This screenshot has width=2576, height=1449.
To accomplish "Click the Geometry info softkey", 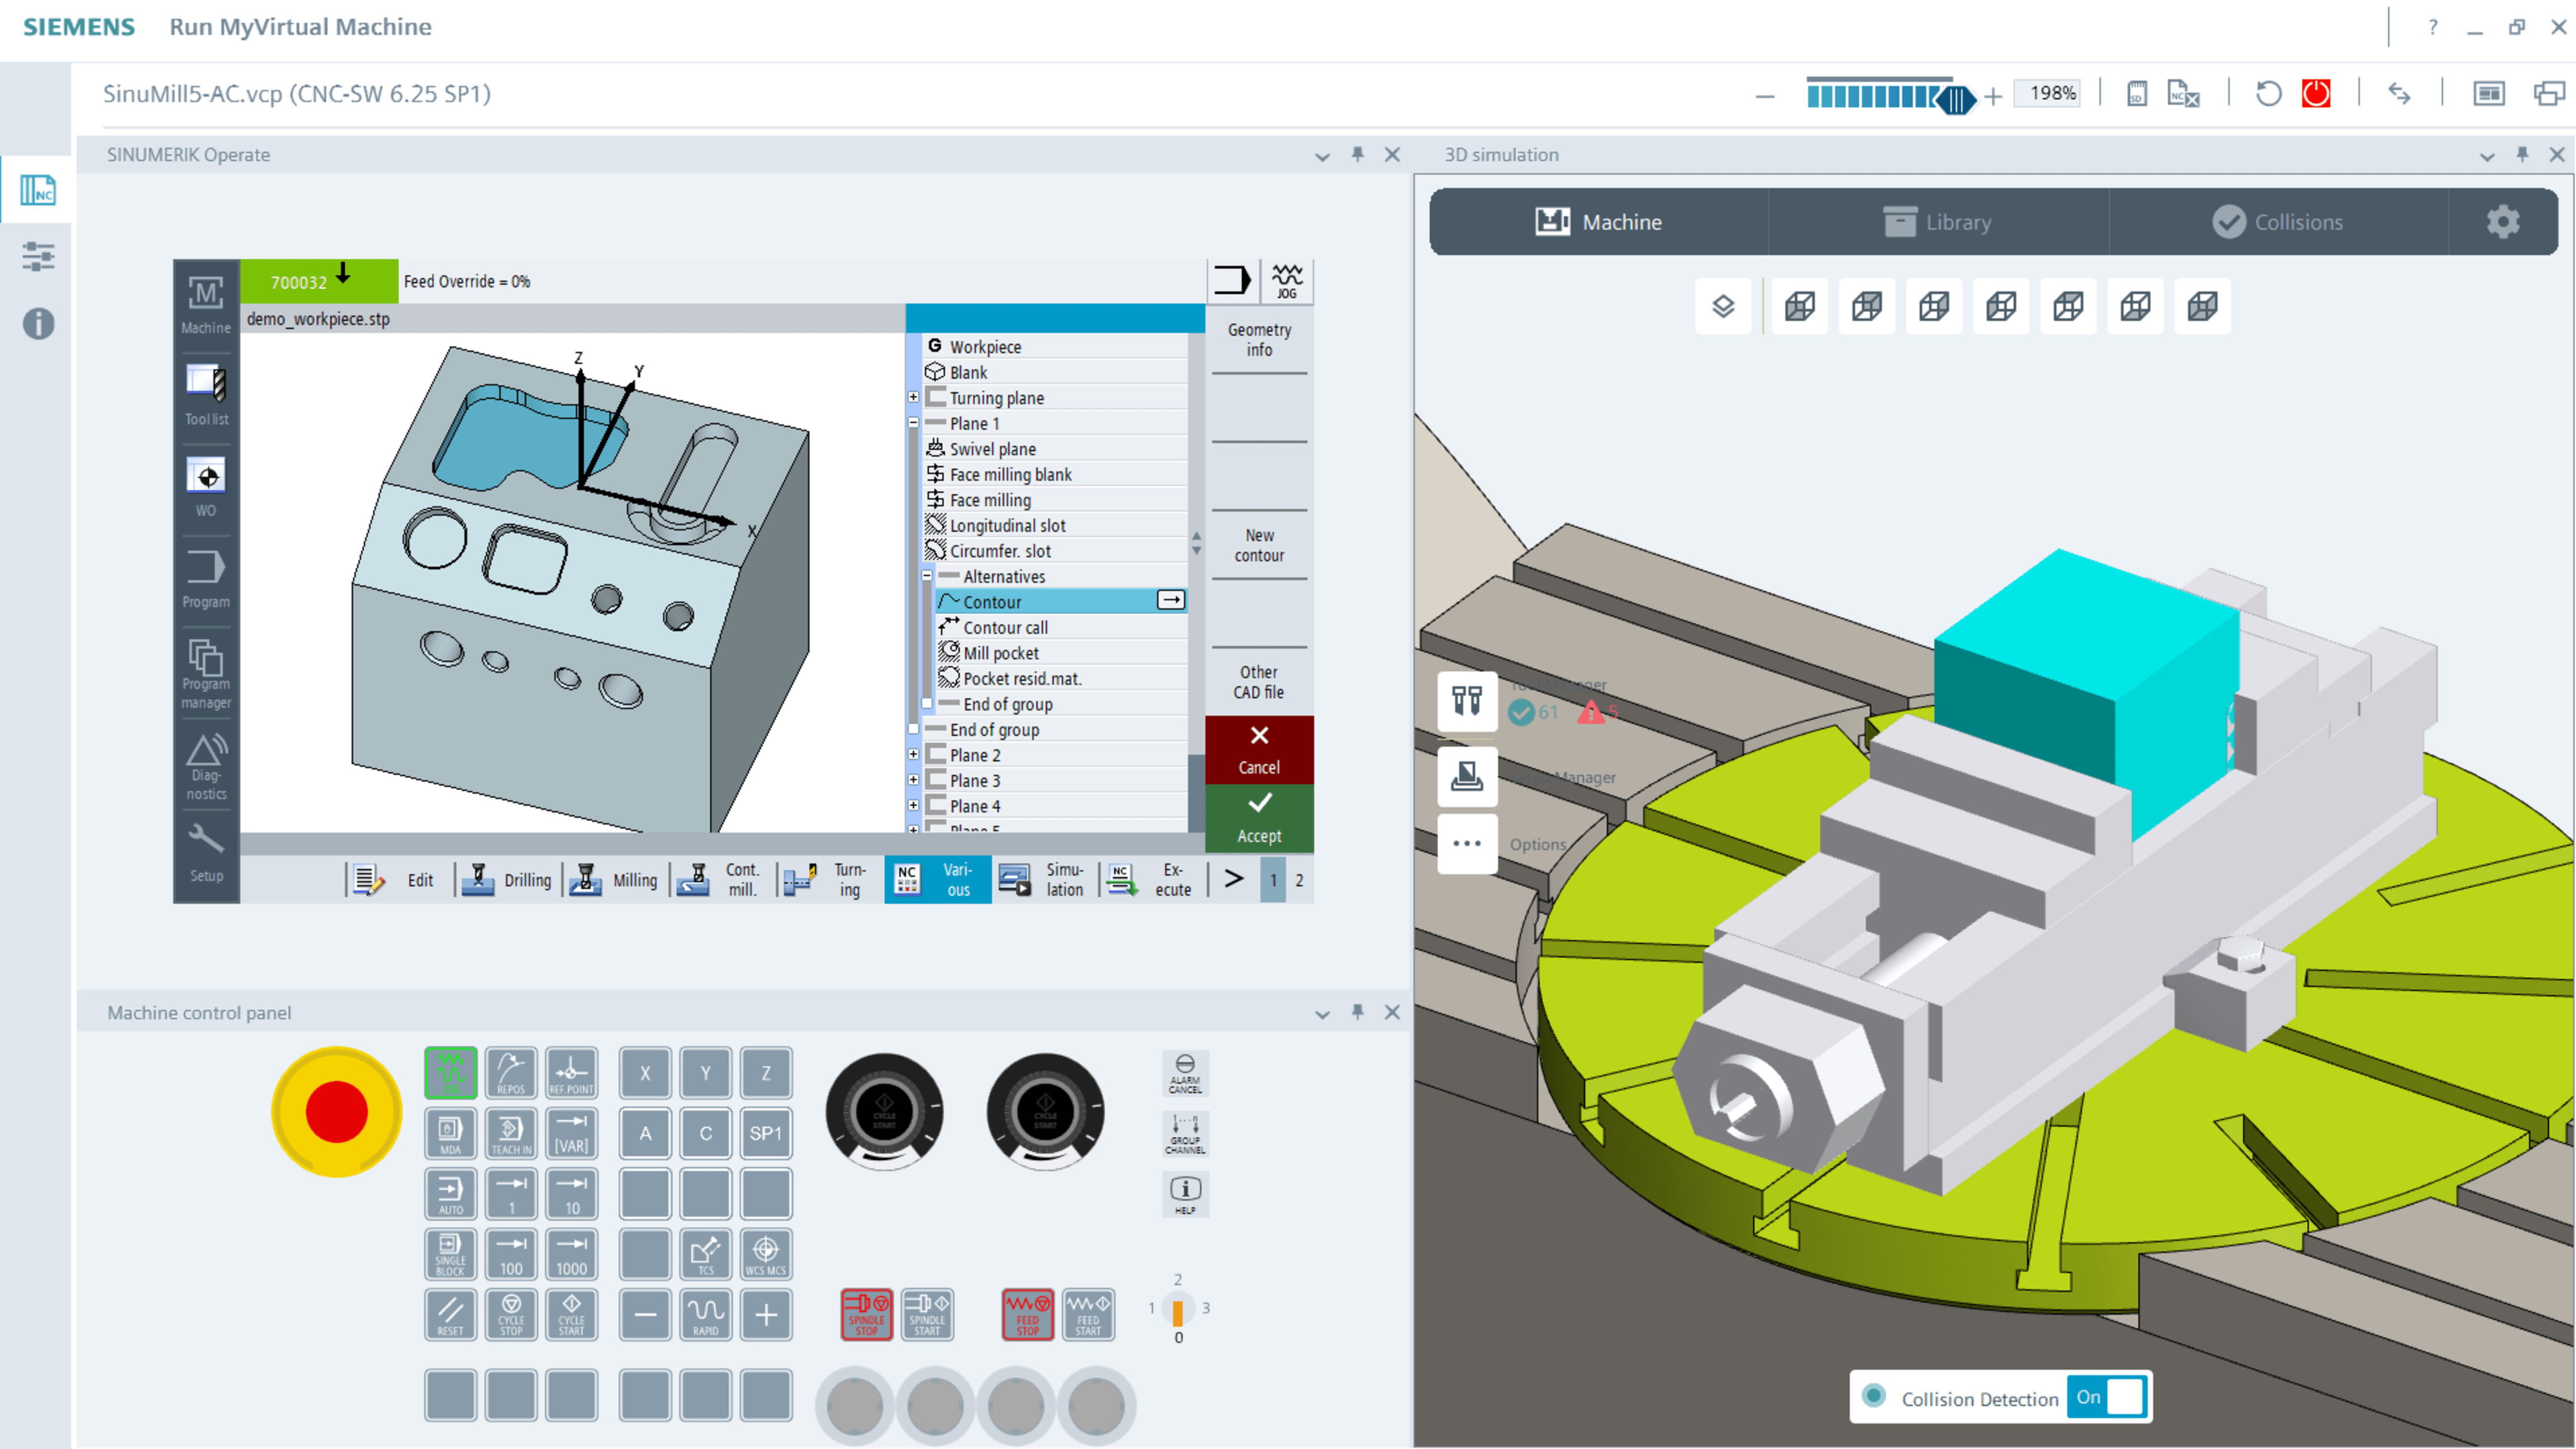I will coord(1259,339).
